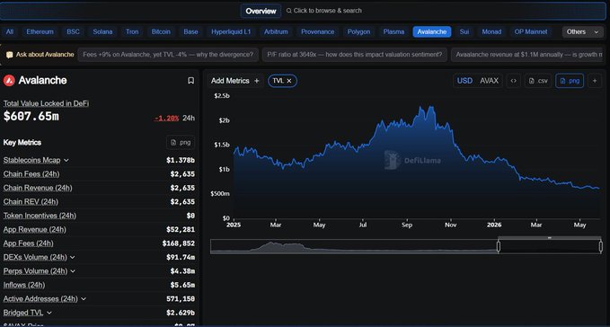
Task: Ask about Avalanche revenue growth
Action: coord(527,55)
